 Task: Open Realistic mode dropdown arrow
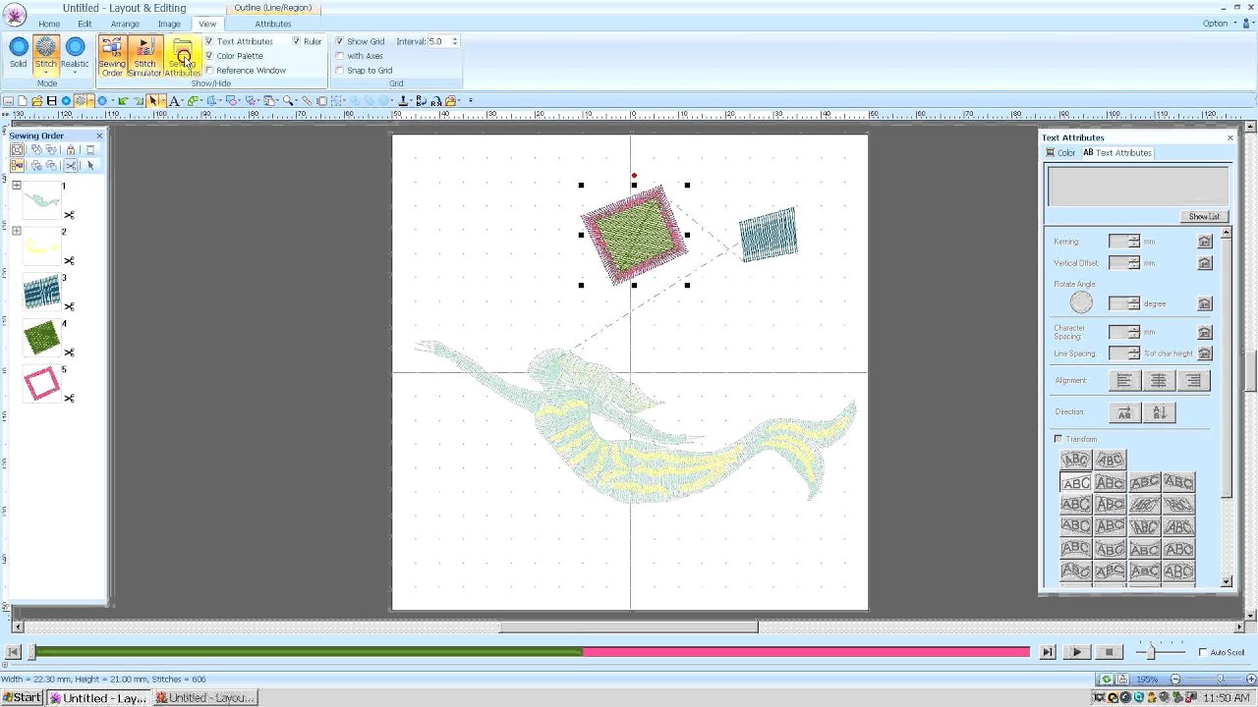(x=75, y=74)
